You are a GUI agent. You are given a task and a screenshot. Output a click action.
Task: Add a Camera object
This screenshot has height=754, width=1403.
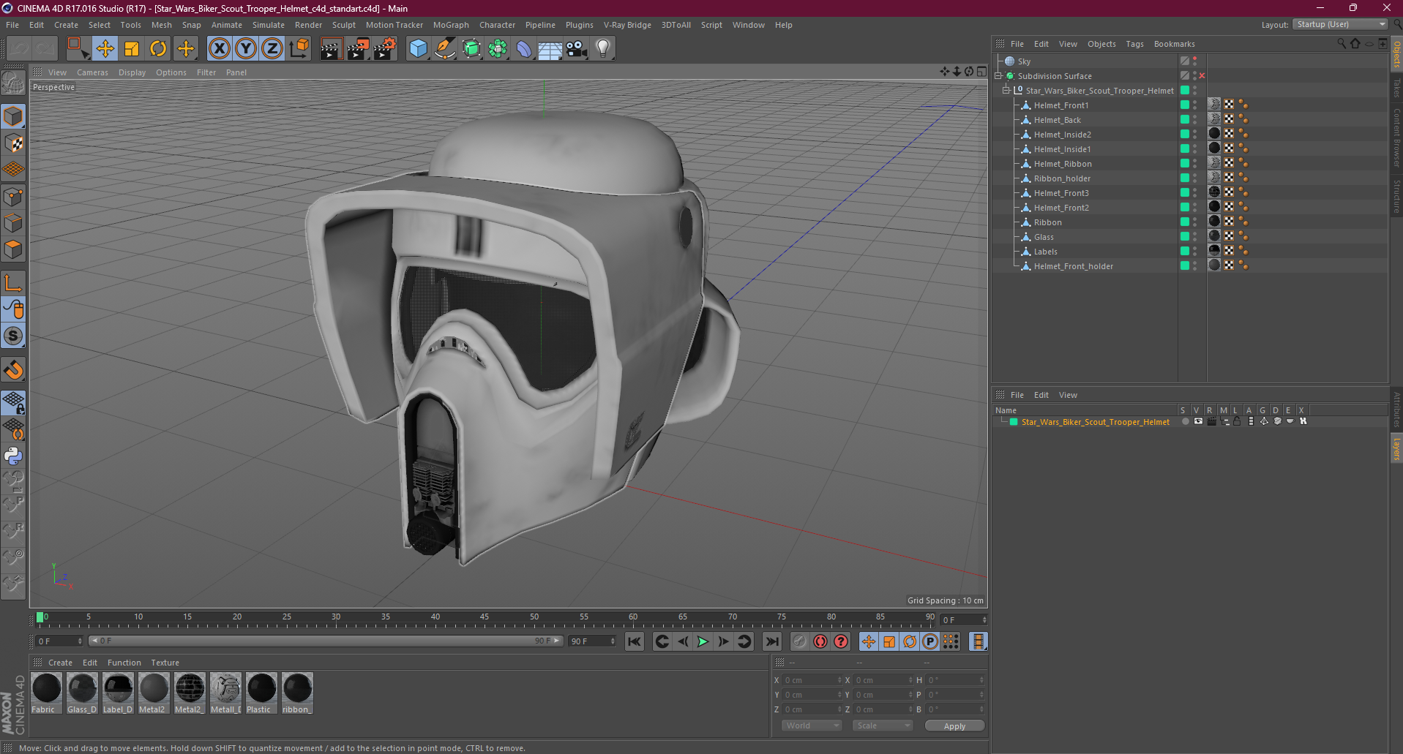pyautogui.click(x=576, y=49)
